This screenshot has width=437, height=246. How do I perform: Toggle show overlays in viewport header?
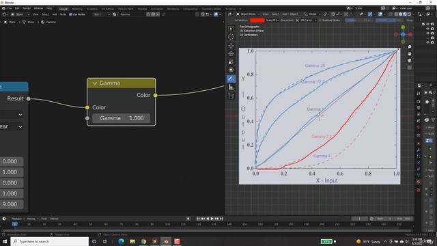[x=380, y=14]
